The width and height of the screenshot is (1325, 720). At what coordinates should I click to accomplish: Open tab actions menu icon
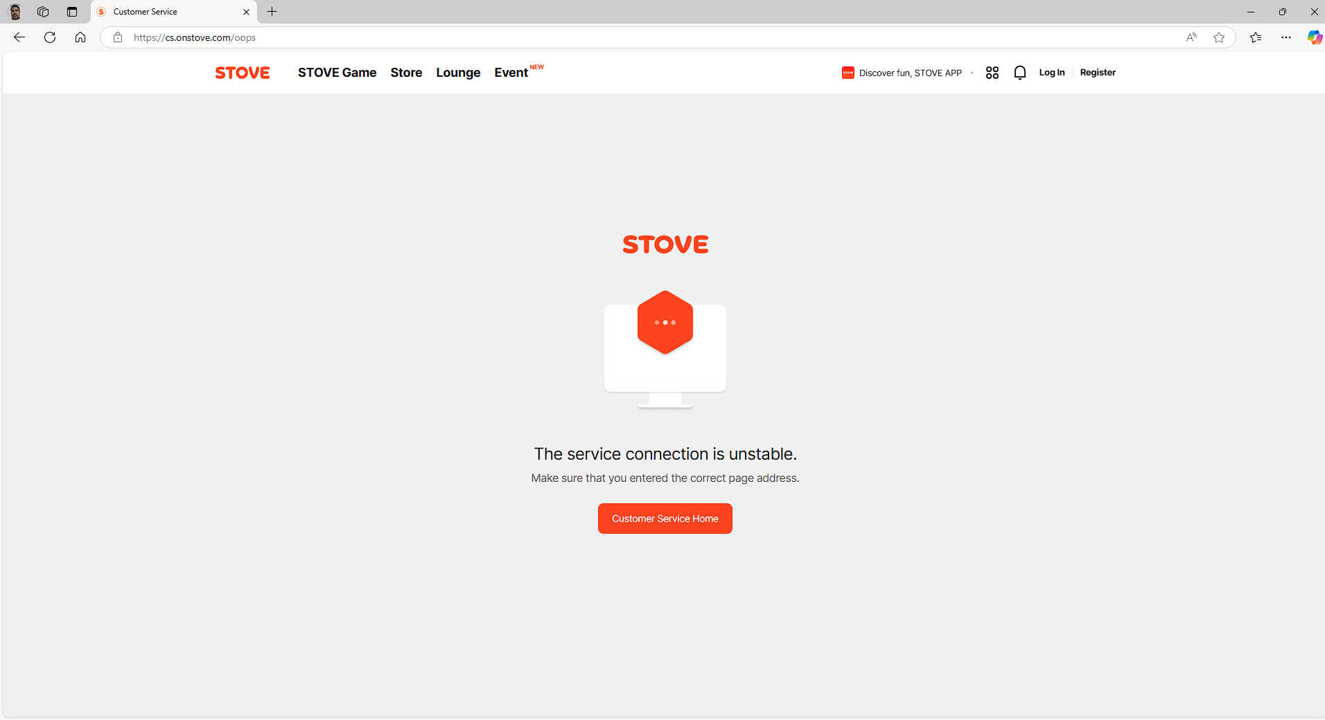point(72,12)
